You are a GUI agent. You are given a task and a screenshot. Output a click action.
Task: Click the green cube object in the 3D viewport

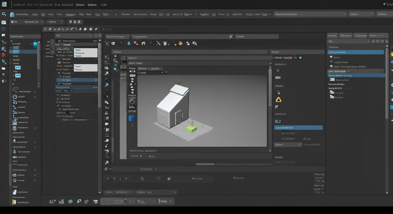point(191,129)
